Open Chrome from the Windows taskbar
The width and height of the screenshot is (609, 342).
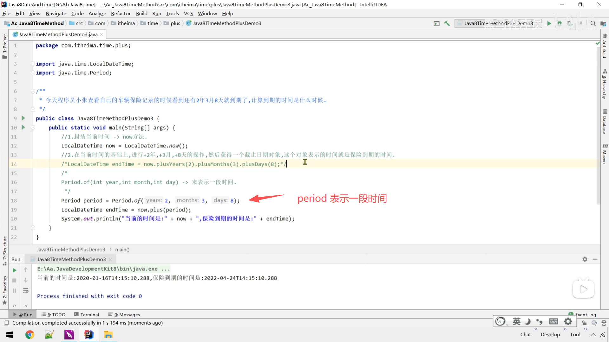tap(29, 335)
